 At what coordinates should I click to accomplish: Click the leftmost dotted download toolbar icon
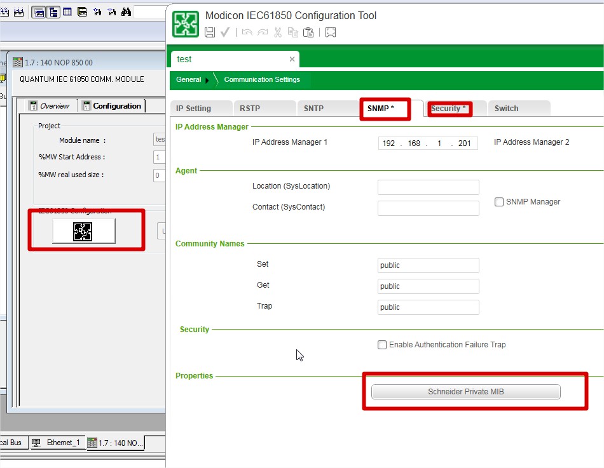(4, 12)
